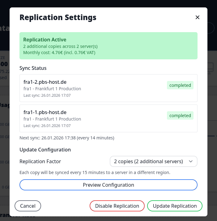Click completed badge for fra1-2.pbs-host.de
Viewport: 217px width, 221px height.
180,85
